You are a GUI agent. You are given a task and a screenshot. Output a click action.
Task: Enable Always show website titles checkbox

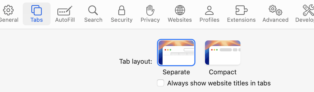pos(161,83)
